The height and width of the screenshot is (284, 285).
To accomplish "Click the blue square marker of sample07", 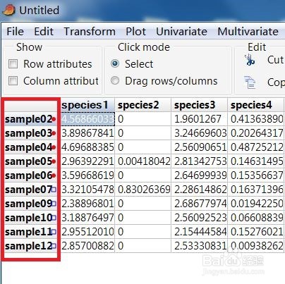I will click(54, 190).
